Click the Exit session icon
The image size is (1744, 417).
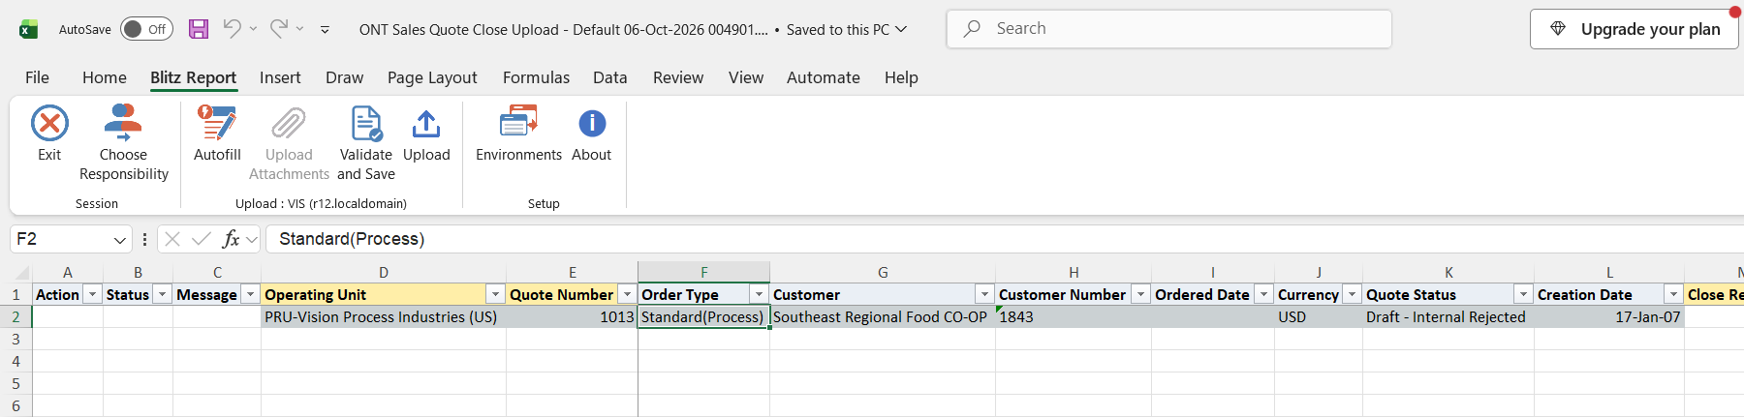click(49, 124)
